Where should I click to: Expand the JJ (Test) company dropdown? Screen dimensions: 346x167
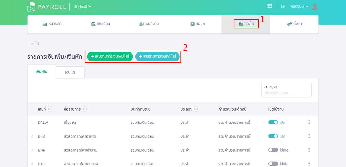pos(83,6)
